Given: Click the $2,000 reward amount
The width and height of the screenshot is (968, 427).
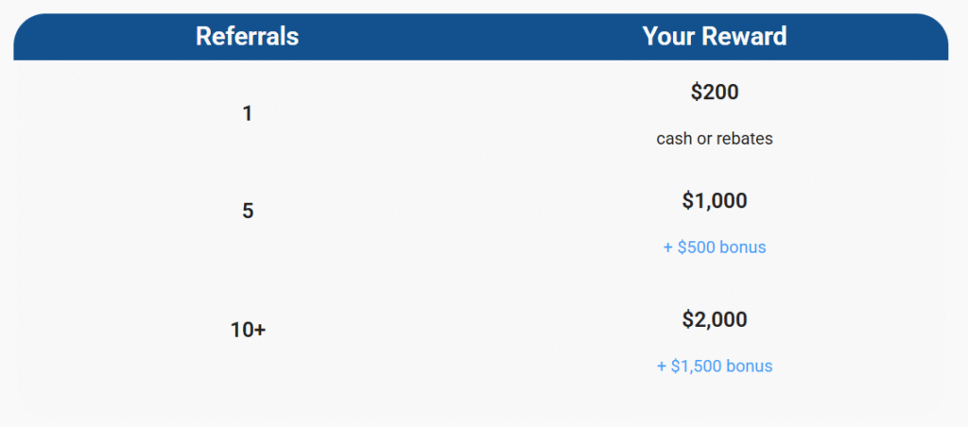Looking at the screenshot, I should coord(715,319).
